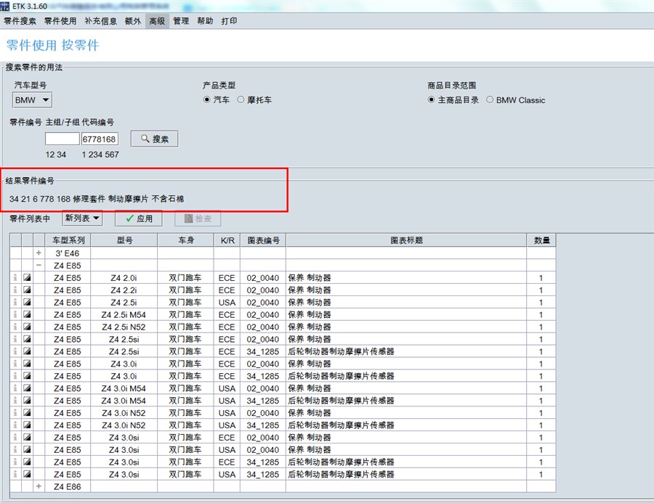
Task: Open the 帮助 menu
Action: (x=205, y=21)
